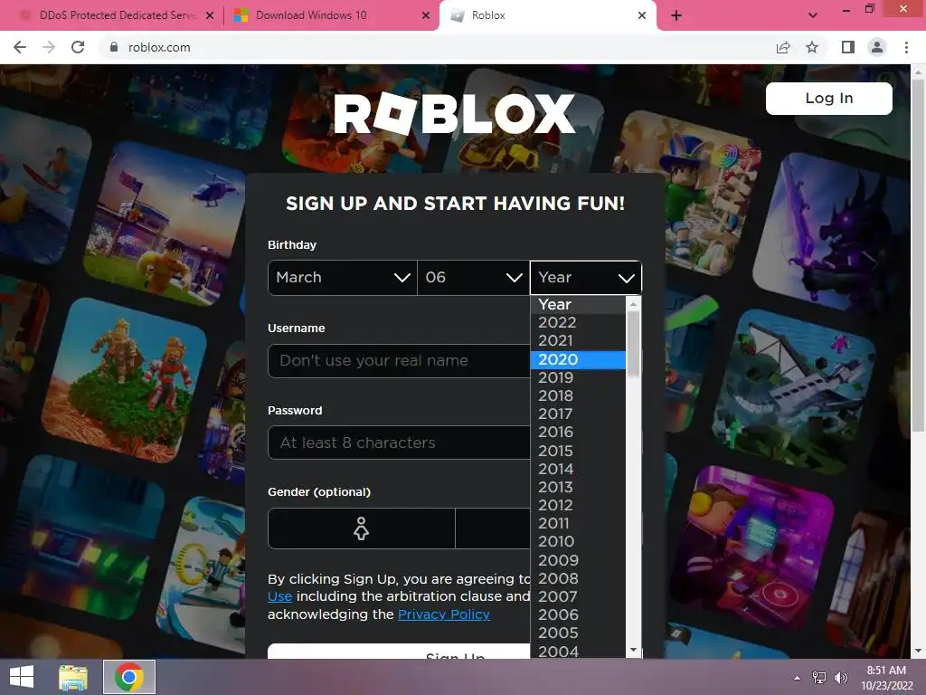
Task: Select 2021 from the year list
Action: (578, 341)
